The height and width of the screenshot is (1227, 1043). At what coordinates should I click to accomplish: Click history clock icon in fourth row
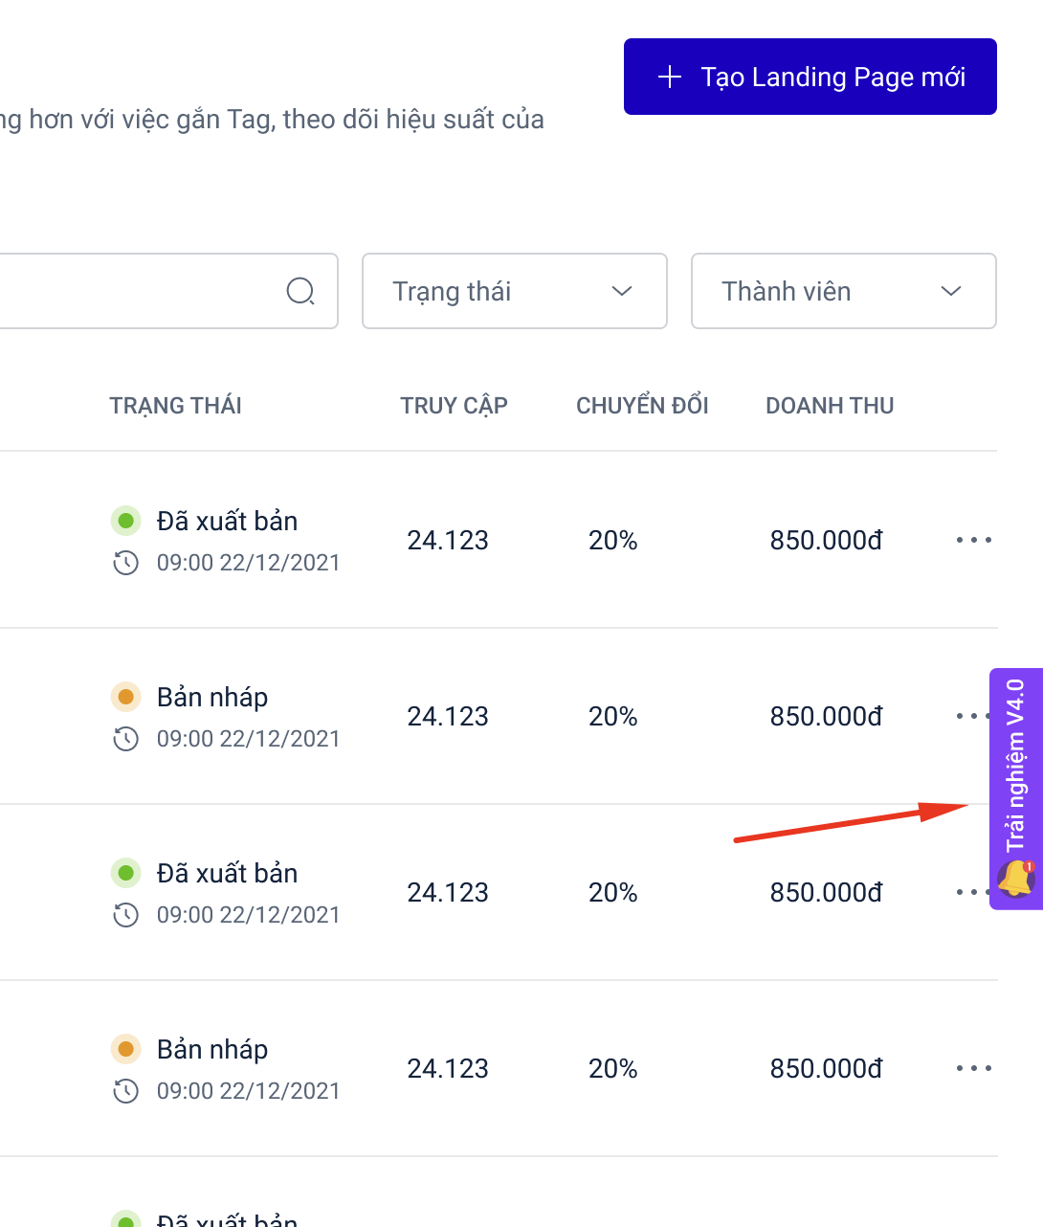click(126, 1091)
